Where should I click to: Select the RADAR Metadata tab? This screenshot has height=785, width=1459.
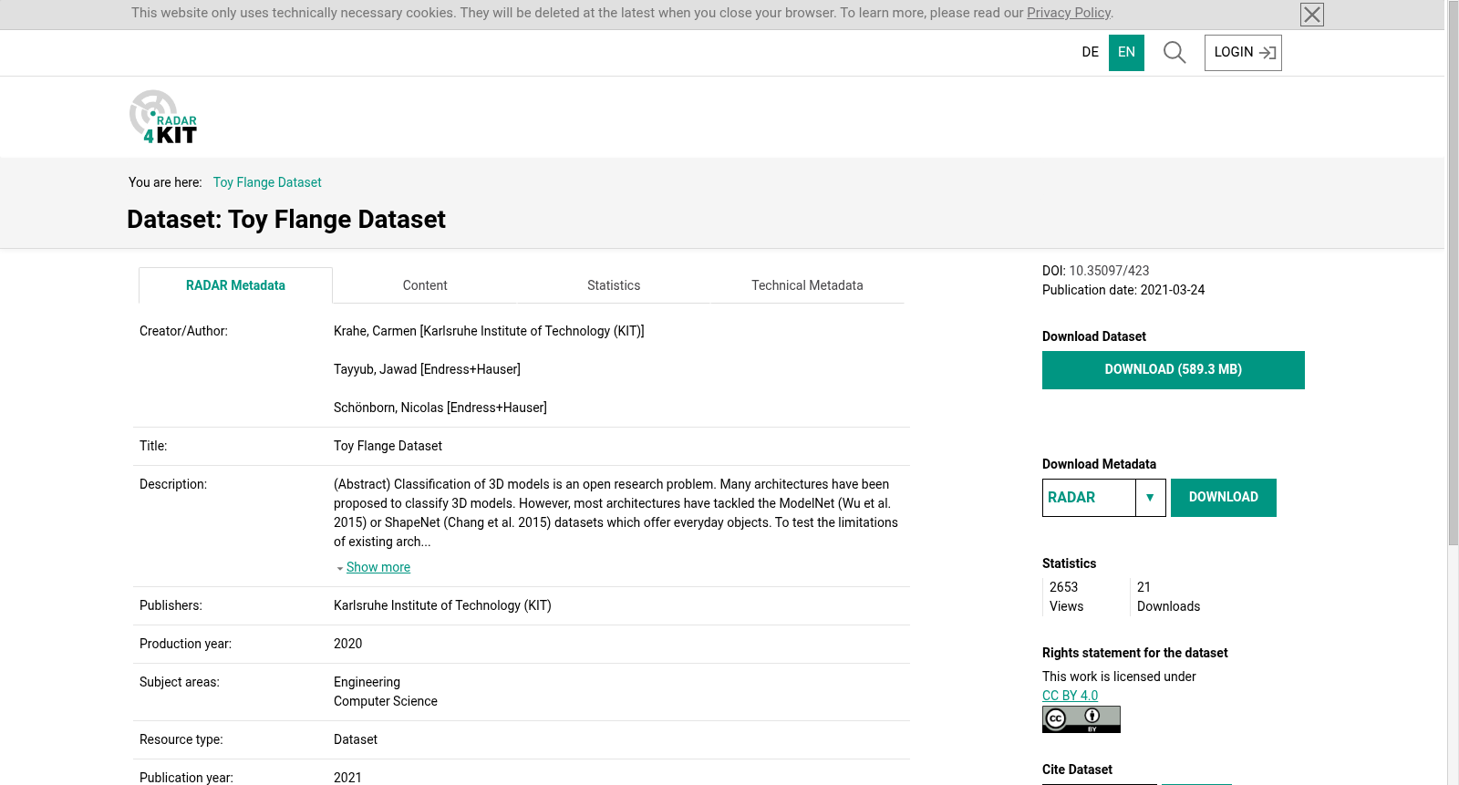[235, 285]
